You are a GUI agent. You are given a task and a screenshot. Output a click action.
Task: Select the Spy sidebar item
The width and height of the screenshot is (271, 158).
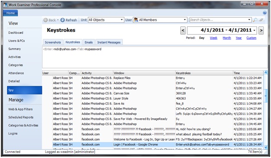pyautogui.click(x=24, y=90)
